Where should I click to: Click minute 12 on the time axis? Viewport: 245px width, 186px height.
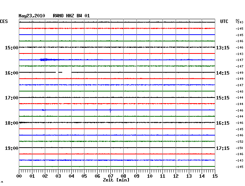pyautogui.click(x=176, y=176)
